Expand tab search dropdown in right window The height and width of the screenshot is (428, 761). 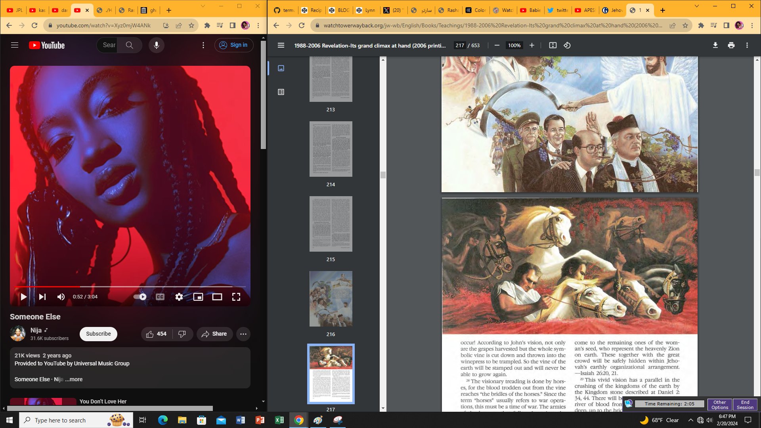tap(697, 6)
